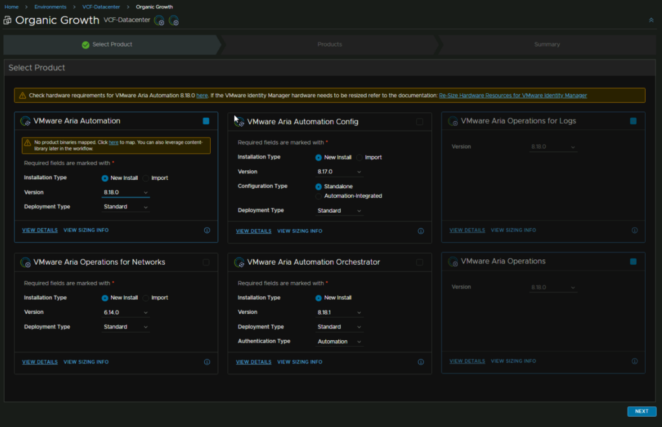Open info icon on Operations for Logs card
The image size is (662, 427).
click(x=635, y=230)
